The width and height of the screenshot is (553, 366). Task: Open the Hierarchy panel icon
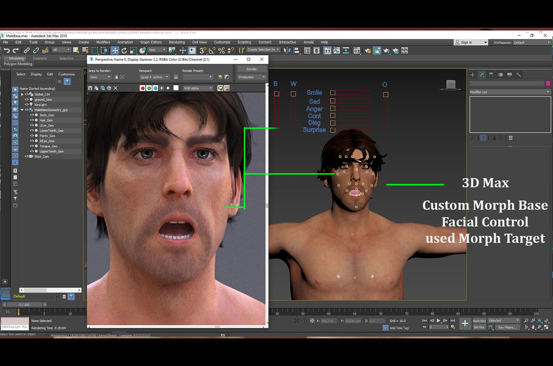[491, 75]
